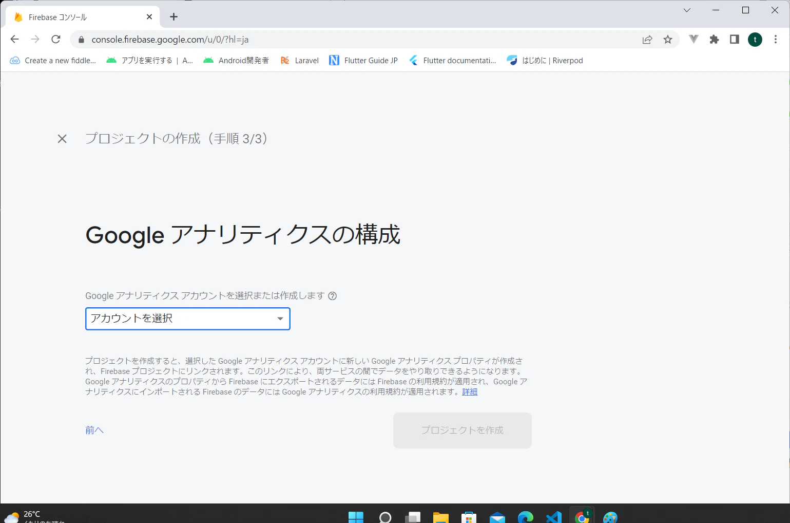Click the lock site-info icon

coord(81,40)
